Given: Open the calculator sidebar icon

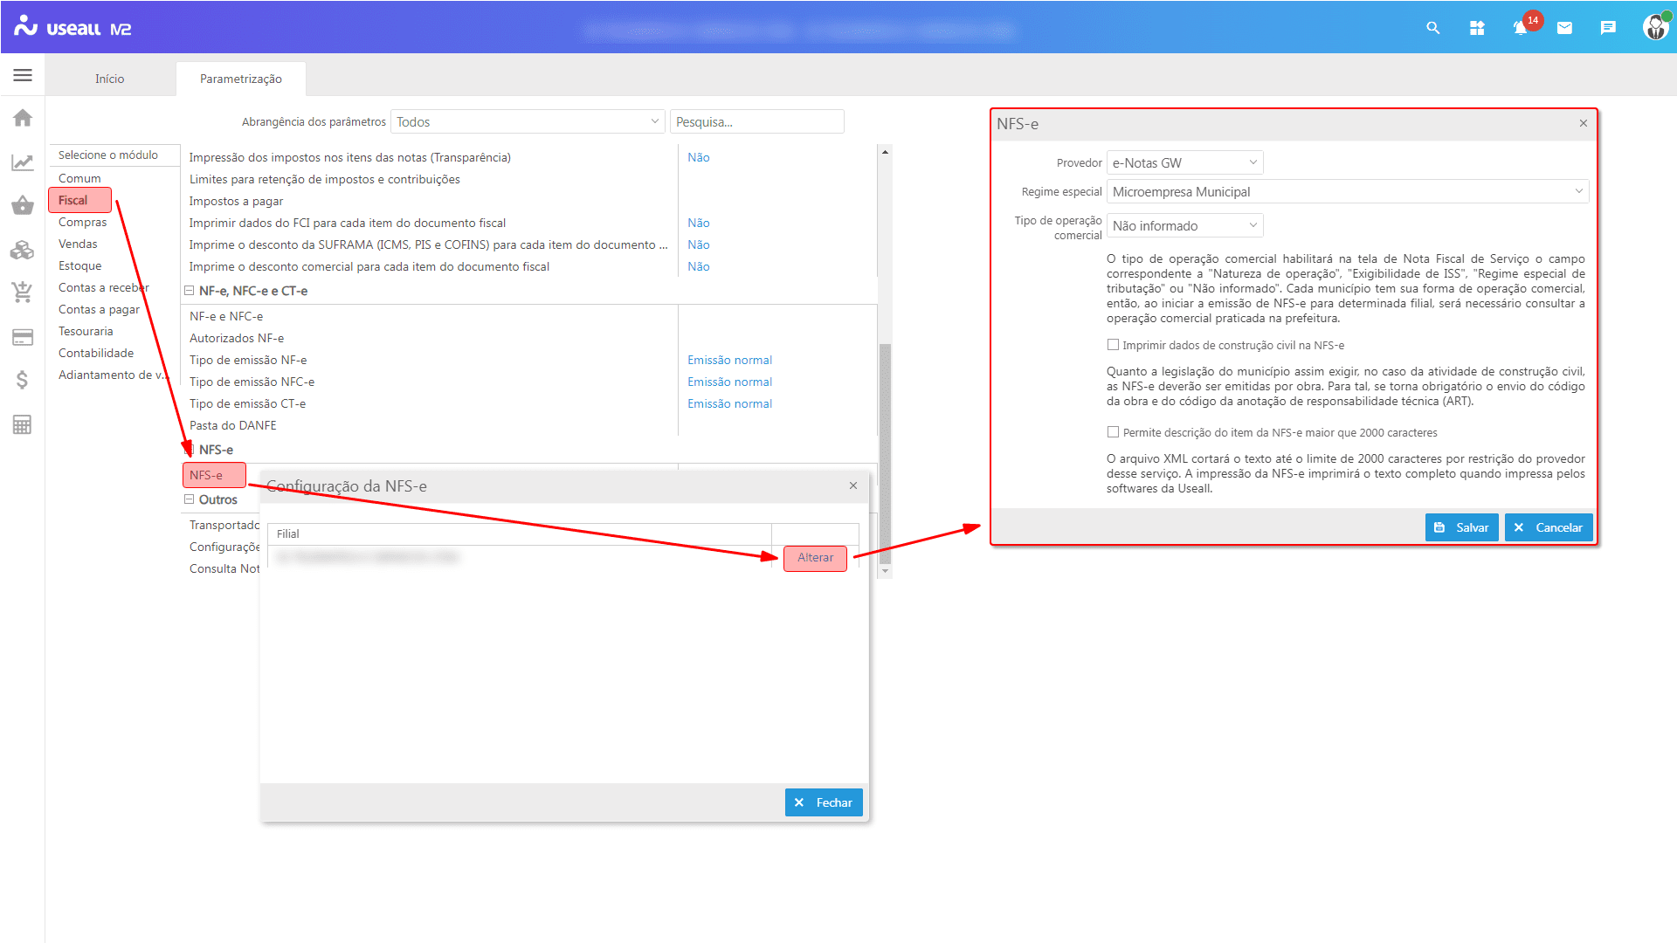Looking at the screenshot, I should click(23, 425).
